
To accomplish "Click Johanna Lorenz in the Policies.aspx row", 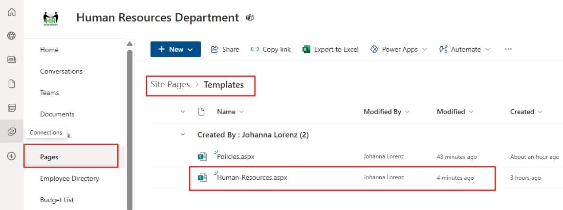I will coord(384,156).
